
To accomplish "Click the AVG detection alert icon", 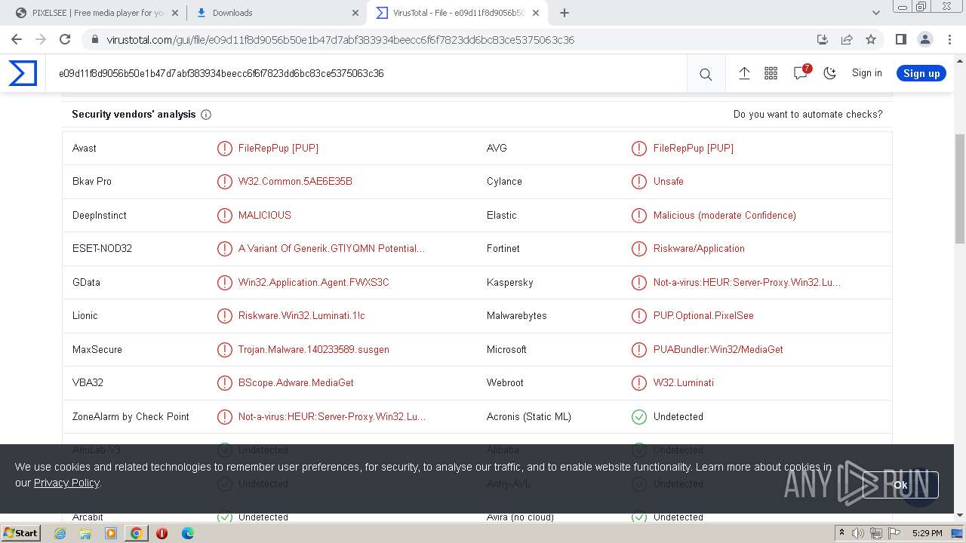I will coord(639,149).
